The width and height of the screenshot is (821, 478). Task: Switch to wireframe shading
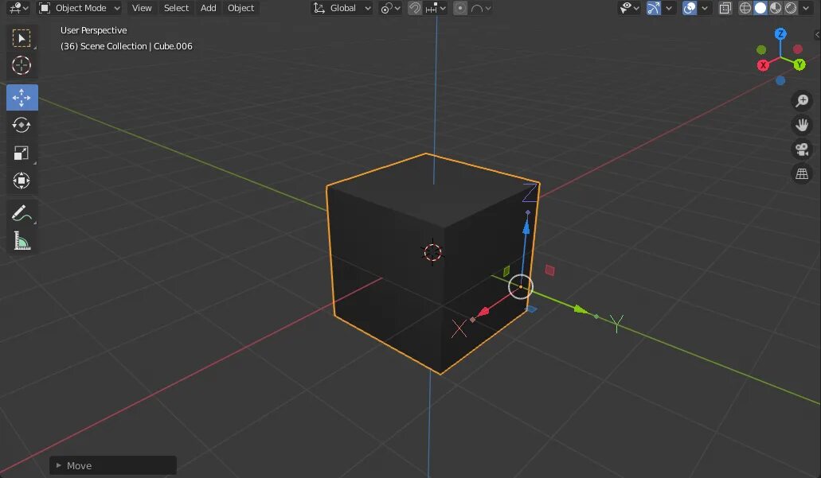(x=745, y=8)
